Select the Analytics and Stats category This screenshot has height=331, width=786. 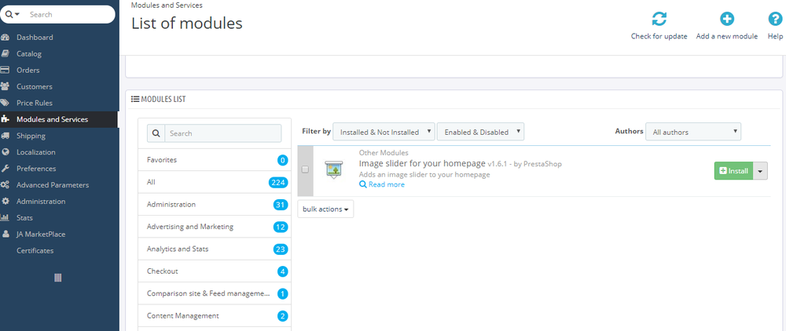[215, 249]
